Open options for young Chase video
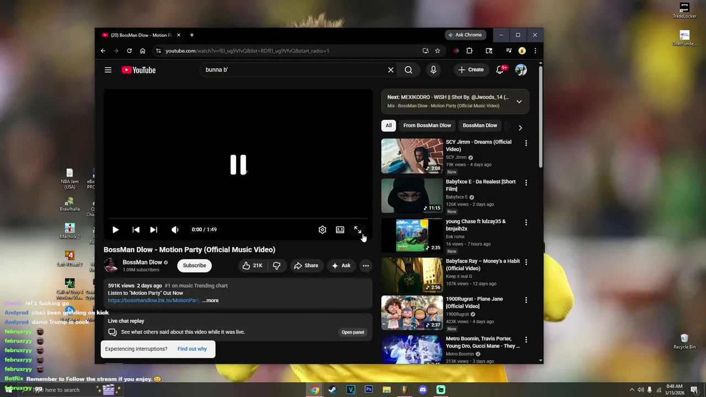 coord(526,222)
